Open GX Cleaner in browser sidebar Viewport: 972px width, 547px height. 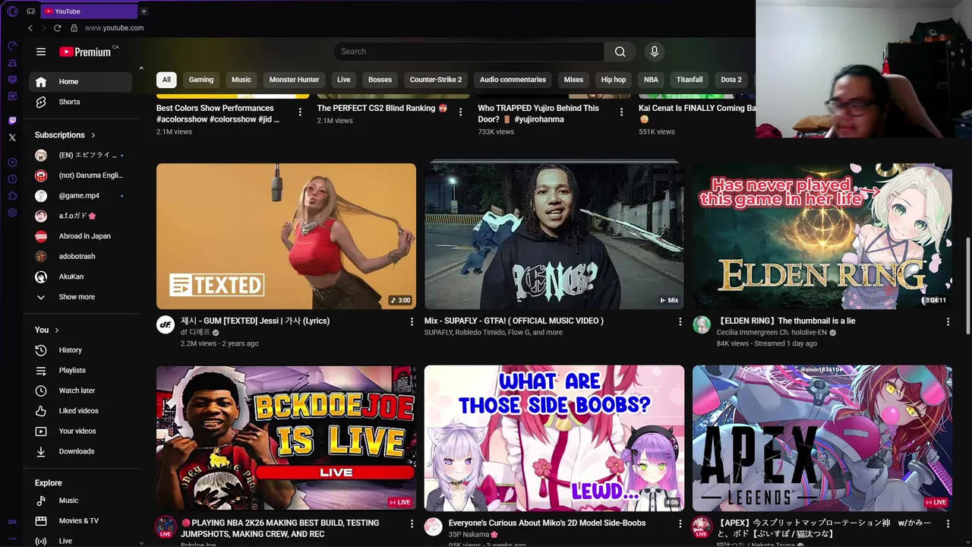click(x=12, y=62)
